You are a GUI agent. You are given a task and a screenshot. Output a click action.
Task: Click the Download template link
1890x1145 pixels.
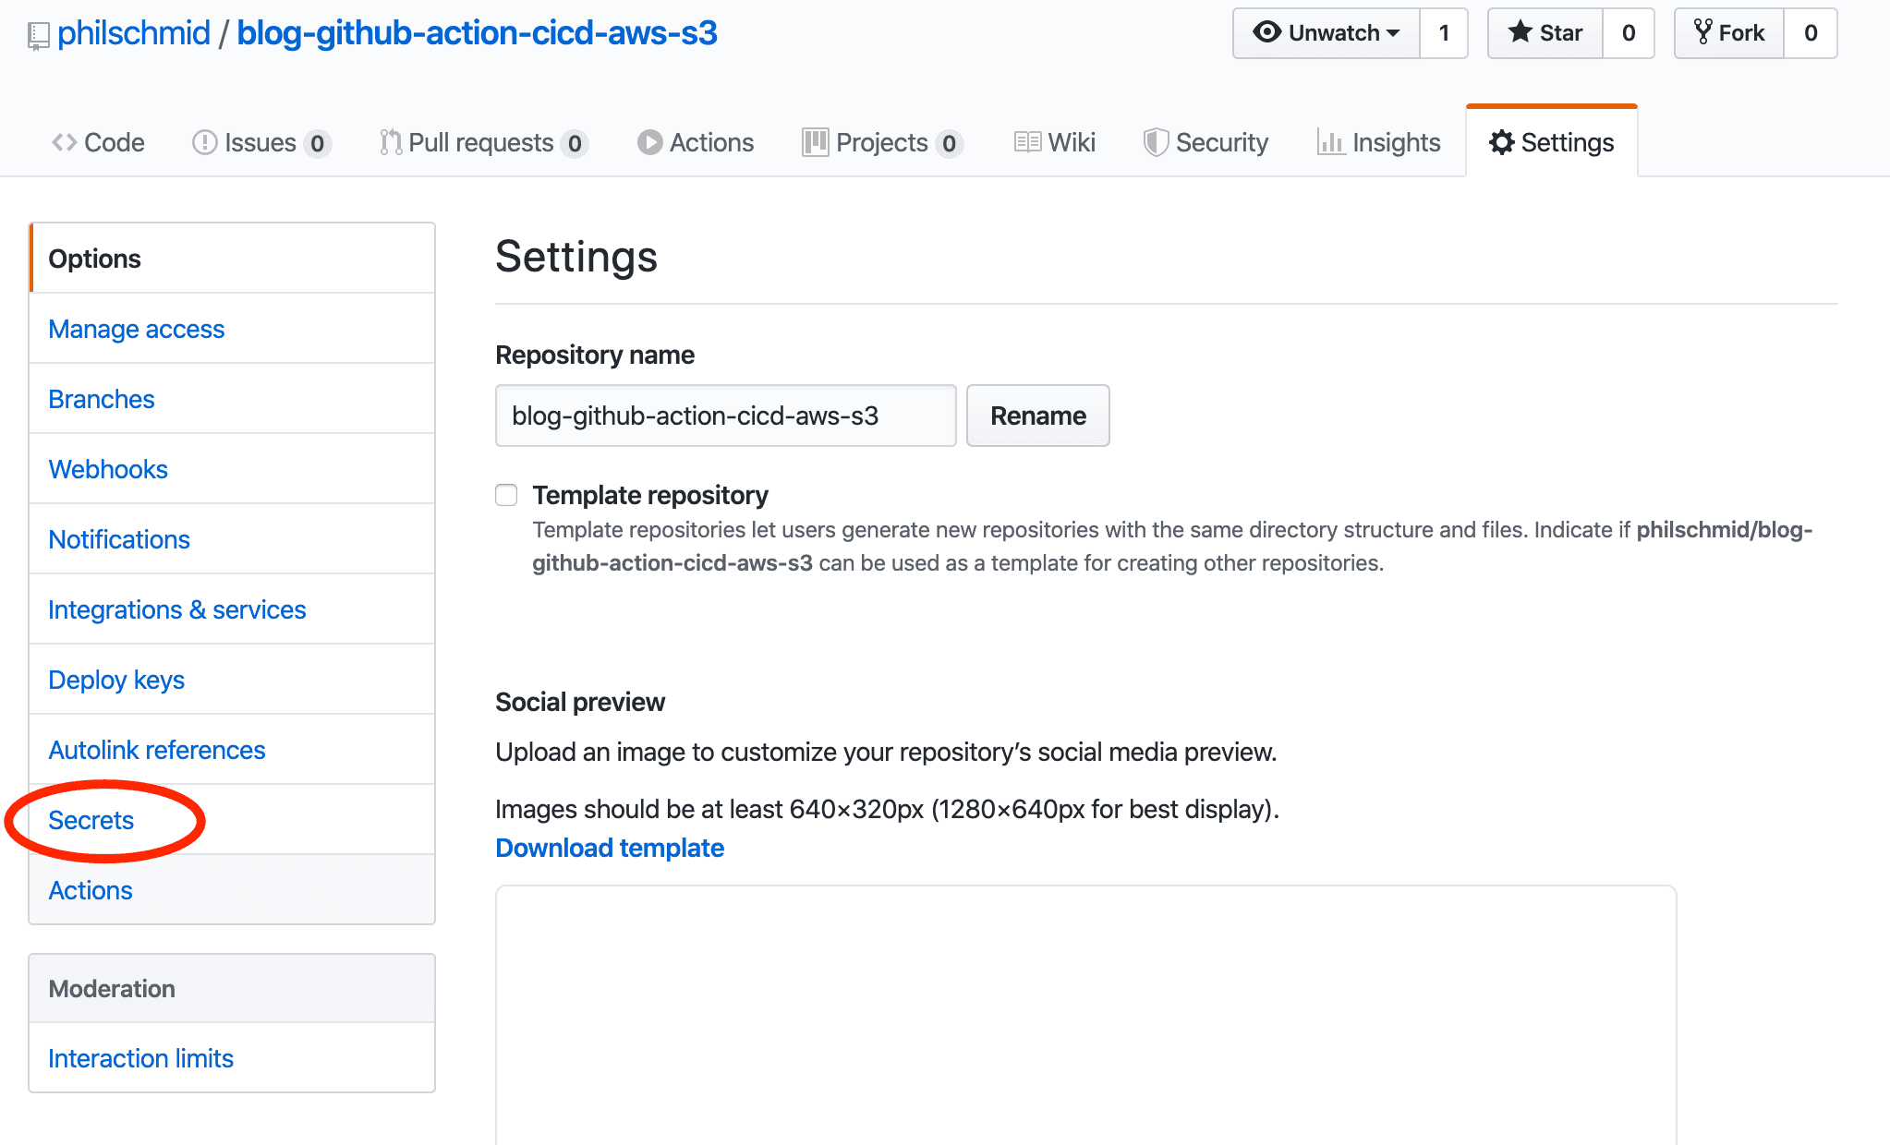click(x=610, y=848)
